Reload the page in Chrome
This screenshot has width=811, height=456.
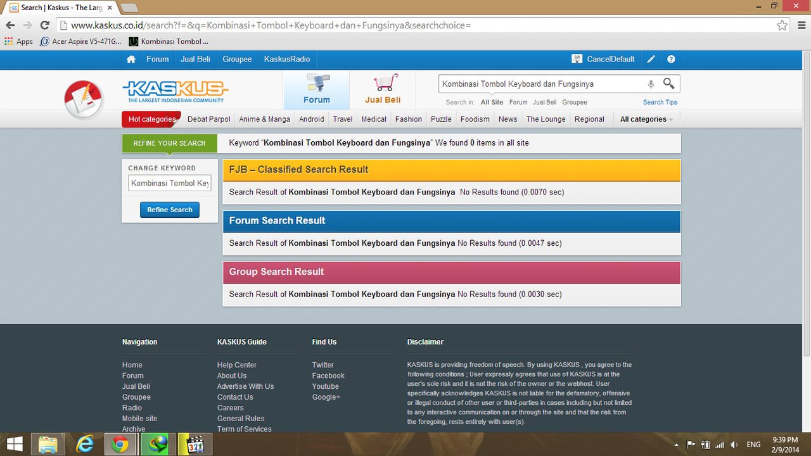pos(44,25)
